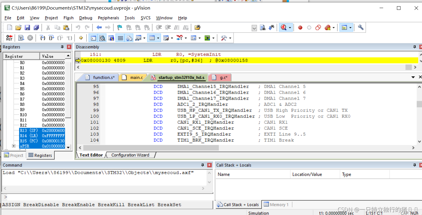The width and height of the screenshot is (422, 215).
Task: Toggle the Memory Window toolbar button
Action: 152,38
